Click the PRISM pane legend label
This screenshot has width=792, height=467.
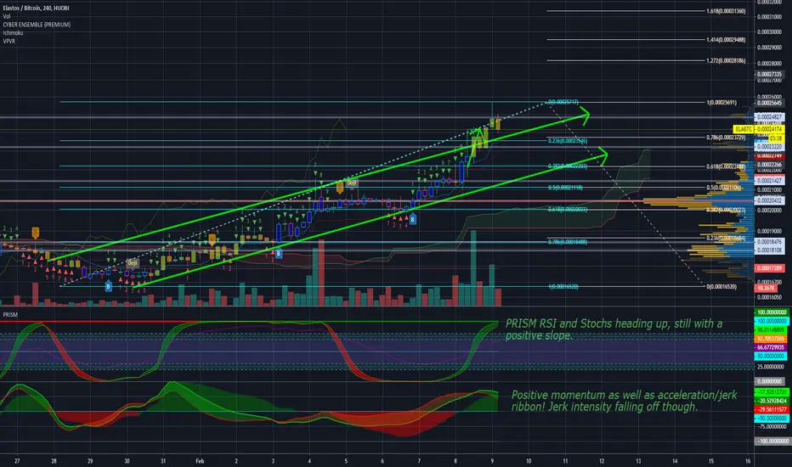(10, 314)
